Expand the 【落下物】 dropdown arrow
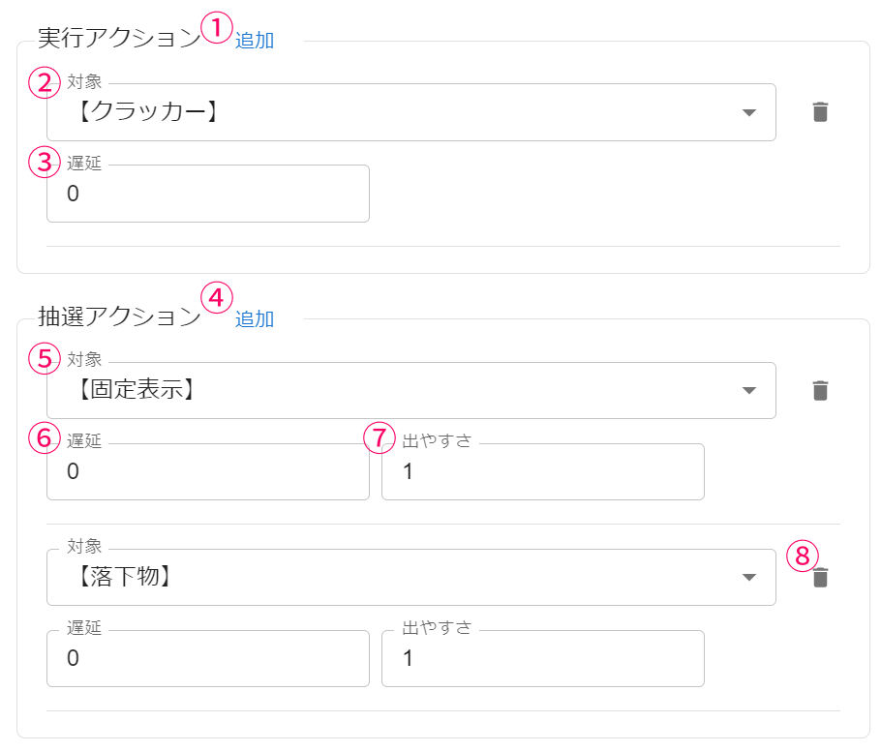Viewport: 881px width, 752px height. pyautogui.click(x=748, y=578)
